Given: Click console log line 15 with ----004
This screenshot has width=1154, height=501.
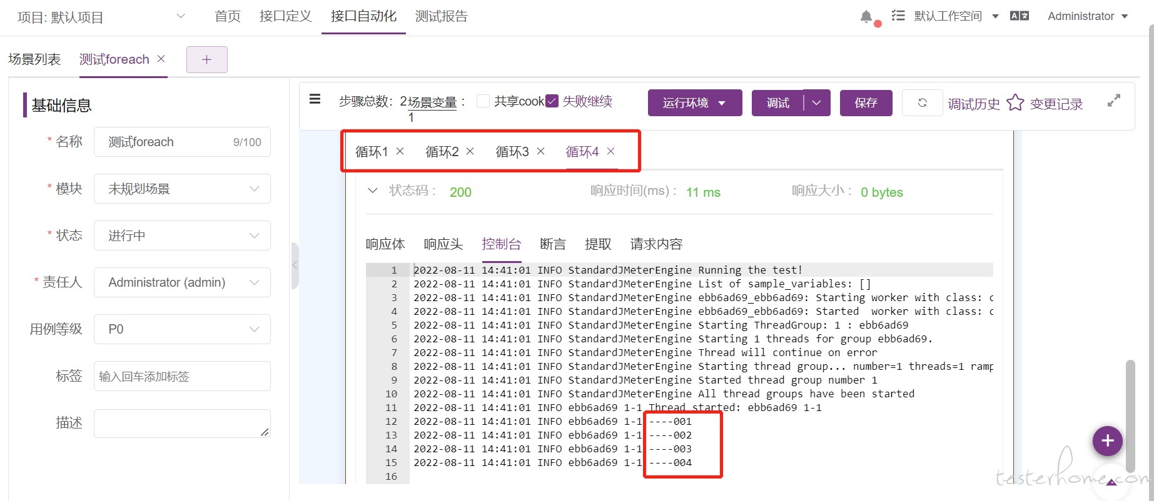Looking at the screenshot, I should pos(552,463).
